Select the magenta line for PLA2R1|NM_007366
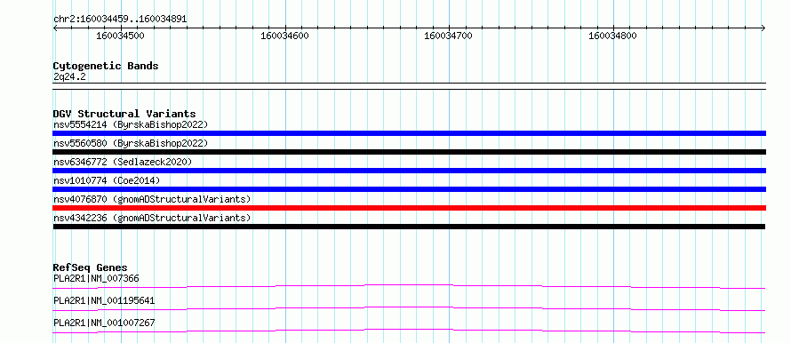 coord(409,286)
